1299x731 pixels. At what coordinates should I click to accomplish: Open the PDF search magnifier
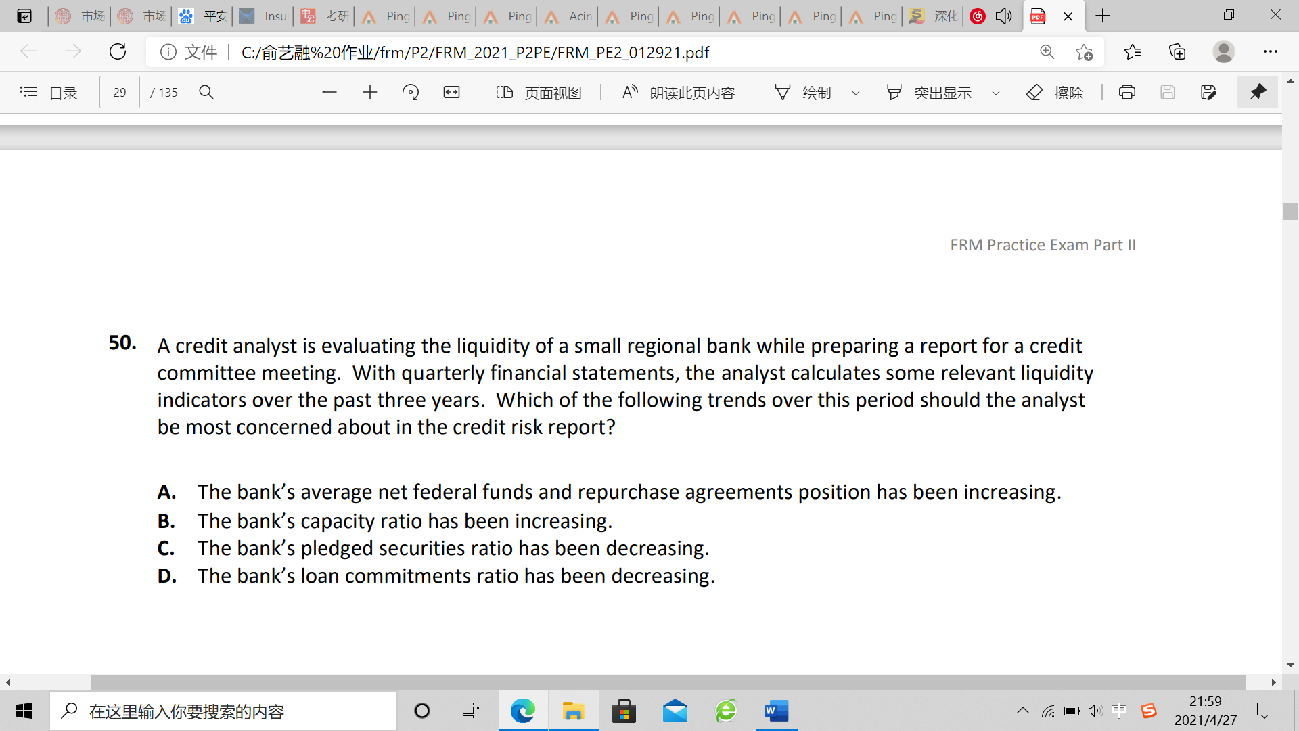pos(206,93)
